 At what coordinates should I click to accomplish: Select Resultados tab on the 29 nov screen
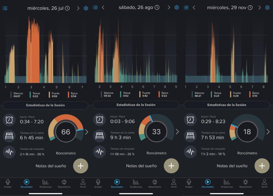tap(207, 183)
